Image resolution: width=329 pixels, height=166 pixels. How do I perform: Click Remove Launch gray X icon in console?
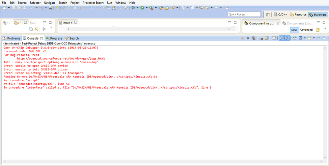[x=248, y=38]
